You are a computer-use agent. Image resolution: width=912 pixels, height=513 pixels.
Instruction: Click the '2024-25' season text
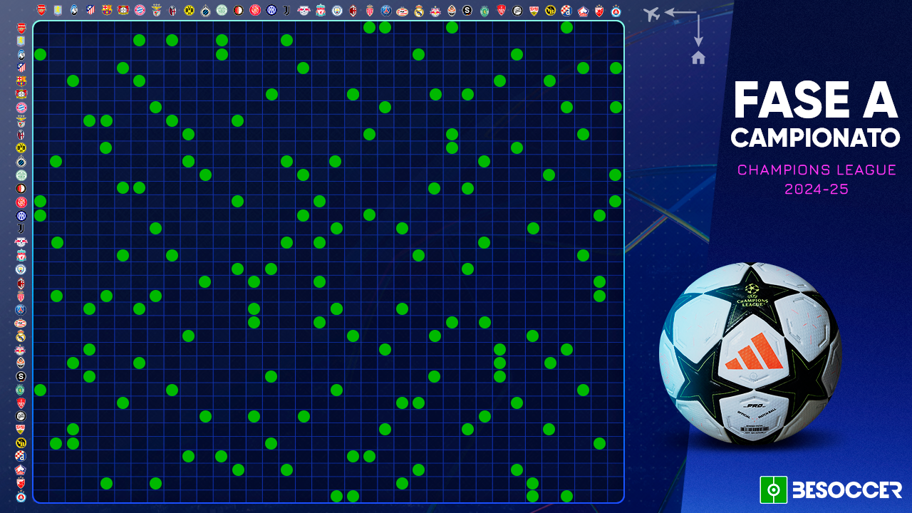pos(817,190)
